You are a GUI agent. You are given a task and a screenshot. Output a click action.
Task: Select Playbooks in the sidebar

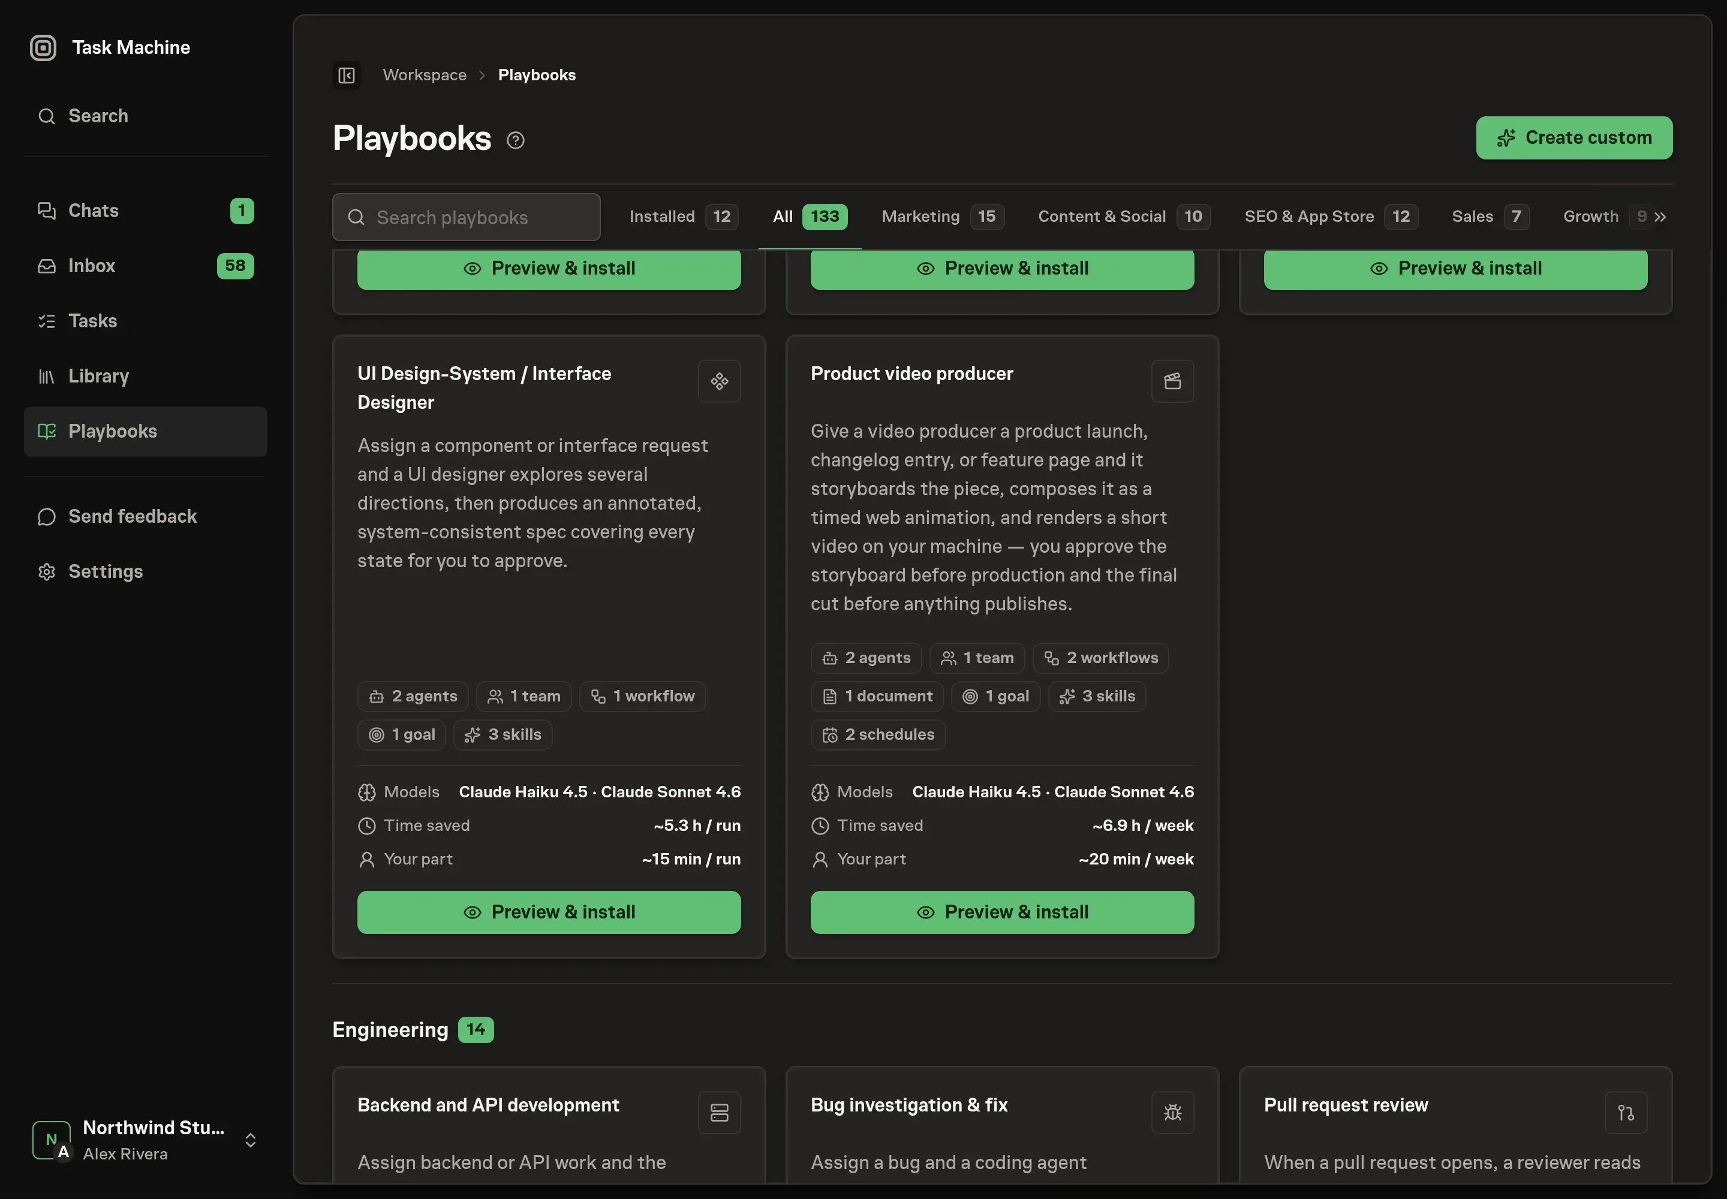[146, 431]
